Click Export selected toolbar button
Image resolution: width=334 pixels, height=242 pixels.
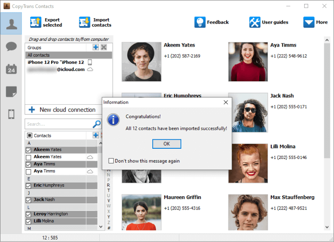[46, 22]
